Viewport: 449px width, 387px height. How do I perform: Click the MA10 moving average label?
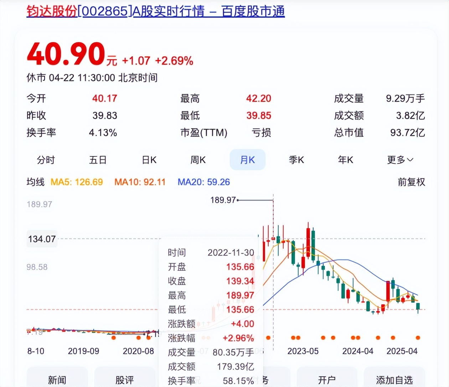pos(140,182)
